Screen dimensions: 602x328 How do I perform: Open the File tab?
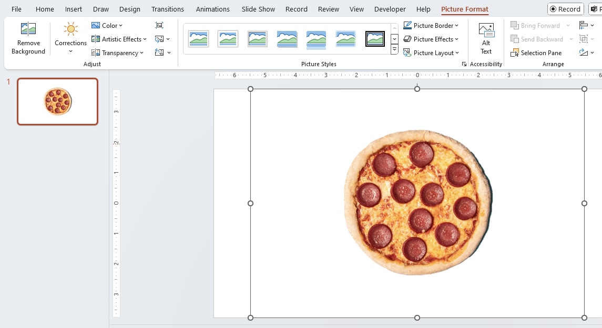coord(16,9)
